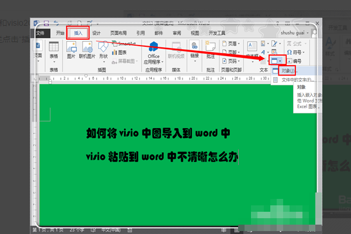The image size is (351, 234).
Task: Click the Word application icon in title bar
Action: 36,23
